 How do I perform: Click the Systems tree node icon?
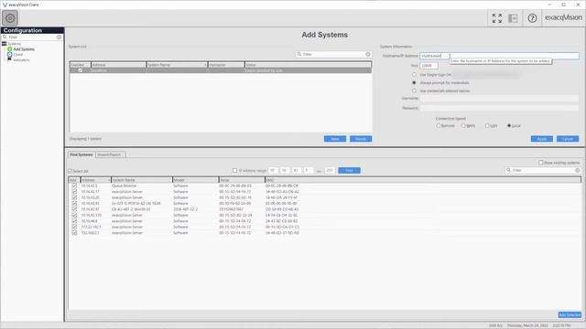[x=4, y=44]
